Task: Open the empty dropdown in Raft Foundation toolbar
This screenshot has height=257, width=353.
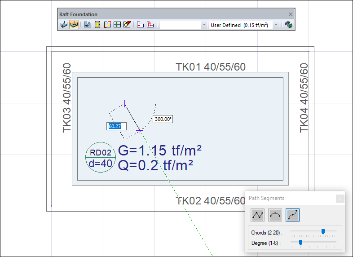Action: click(x=204, y=25)
